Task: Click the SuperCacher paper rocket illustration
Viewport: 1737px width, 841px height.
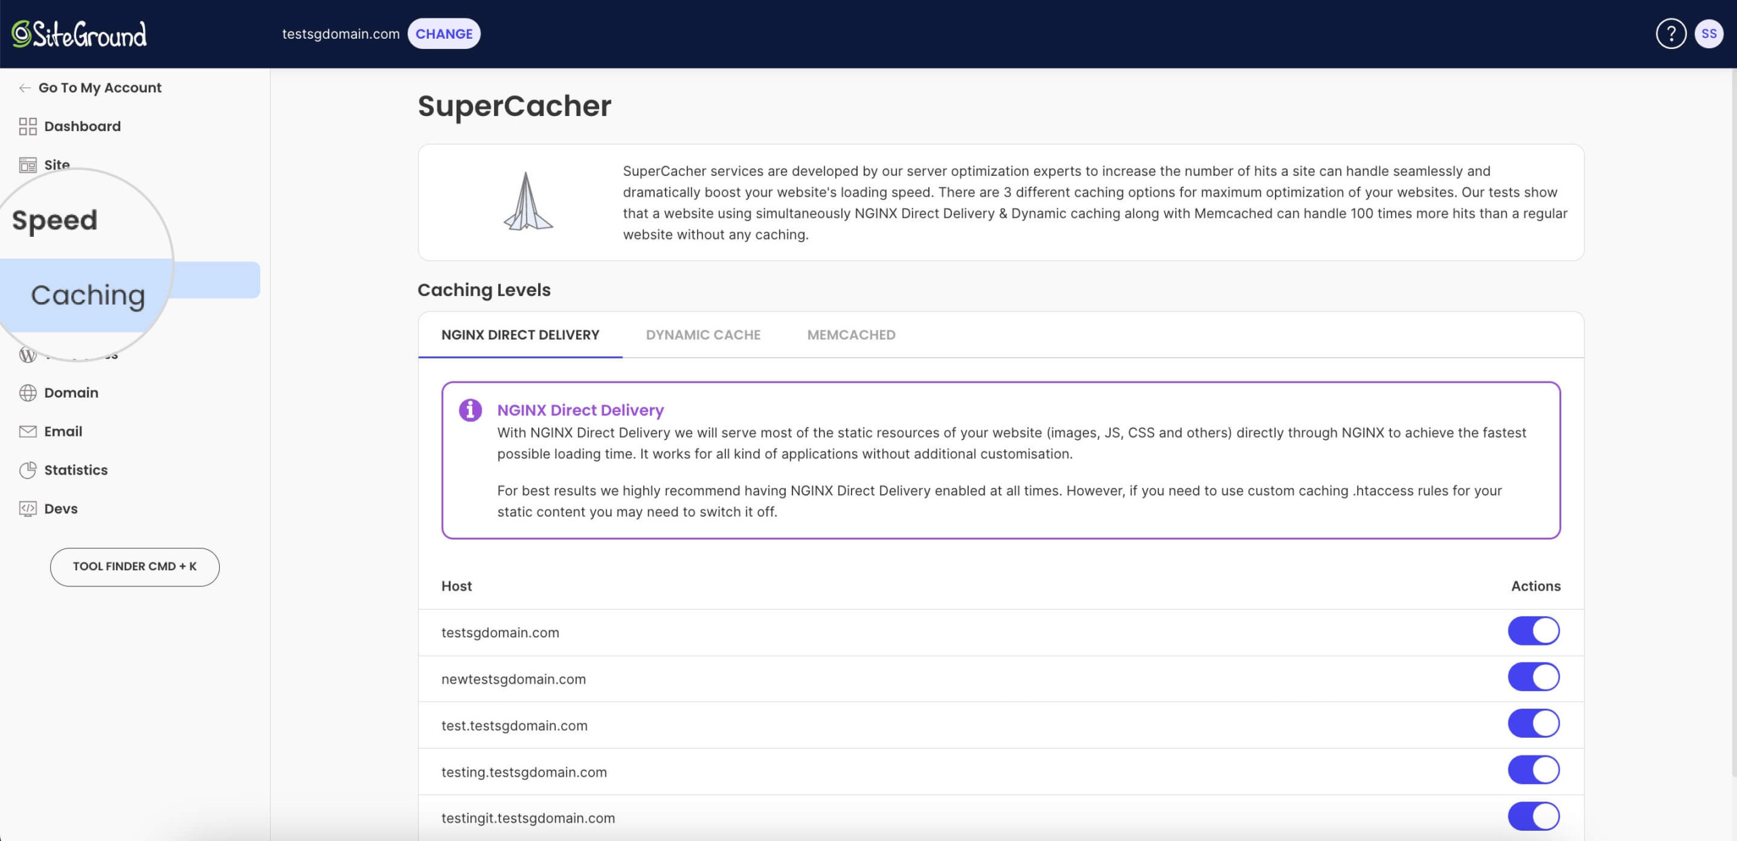Action: tap(527, 202)
